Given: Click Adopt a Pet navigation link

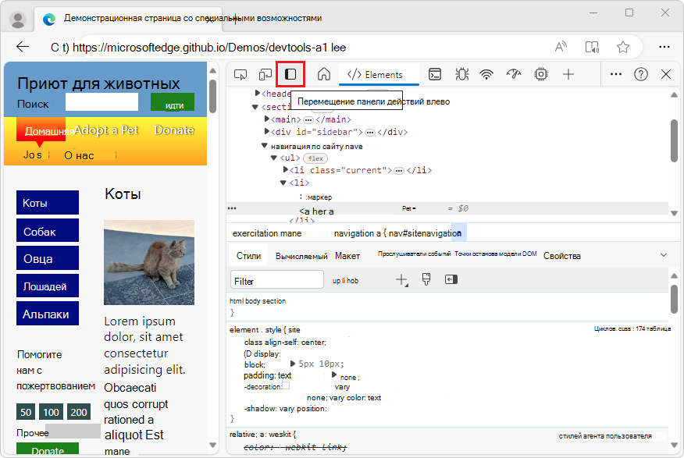Looking at the screenshot, I should (x=105, y=130).
